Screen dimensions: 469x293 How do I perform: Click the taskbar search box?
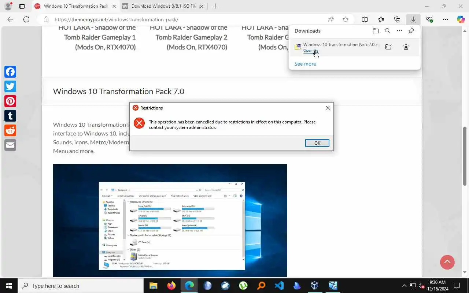[x=81, y=286]
